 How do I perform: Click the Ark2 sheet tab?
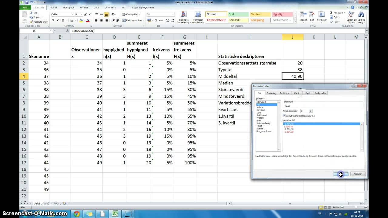(x=46, y=203)
